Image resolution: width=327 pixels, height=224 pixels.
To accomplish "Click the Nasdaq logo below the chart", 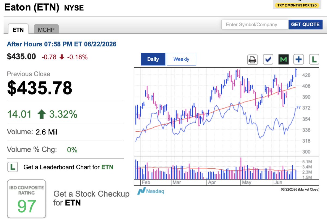I will pyautogui.click(x=151, y=191).
